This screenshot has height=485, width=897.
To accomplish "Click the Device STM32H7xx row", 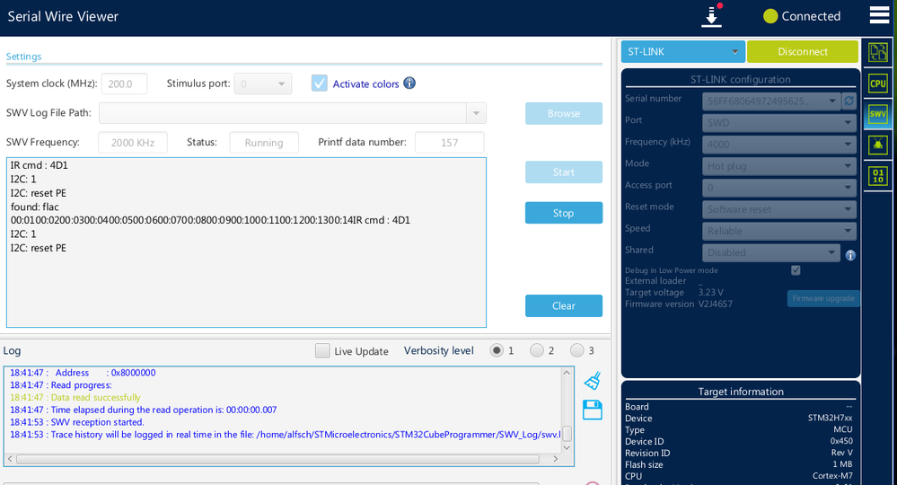I will click(x=739, y=418).
